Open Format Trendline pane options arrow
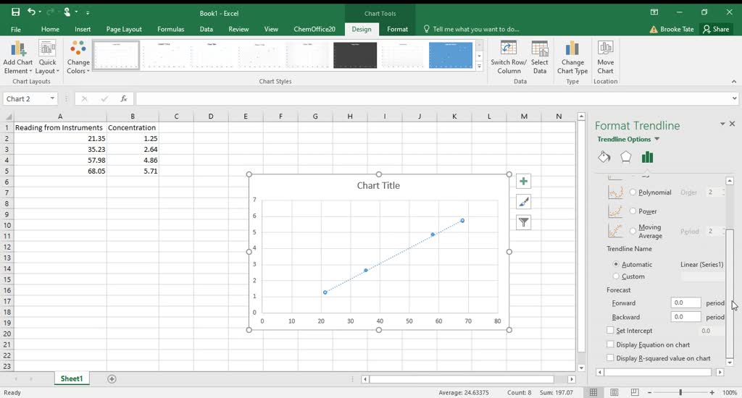This screenshot has height=398, width=742. pos(722,124)
